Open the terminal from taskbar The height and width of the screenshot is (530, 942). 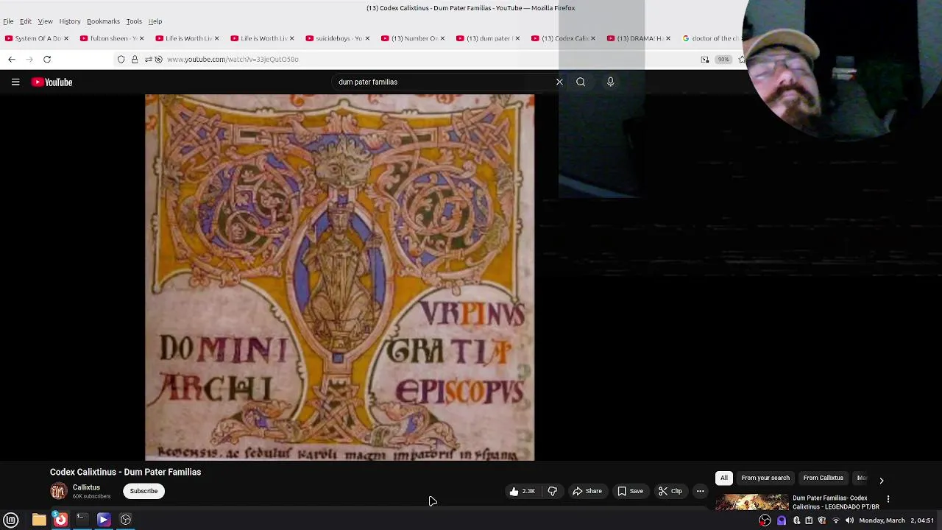pyautogui.click(x=82, y=520)
